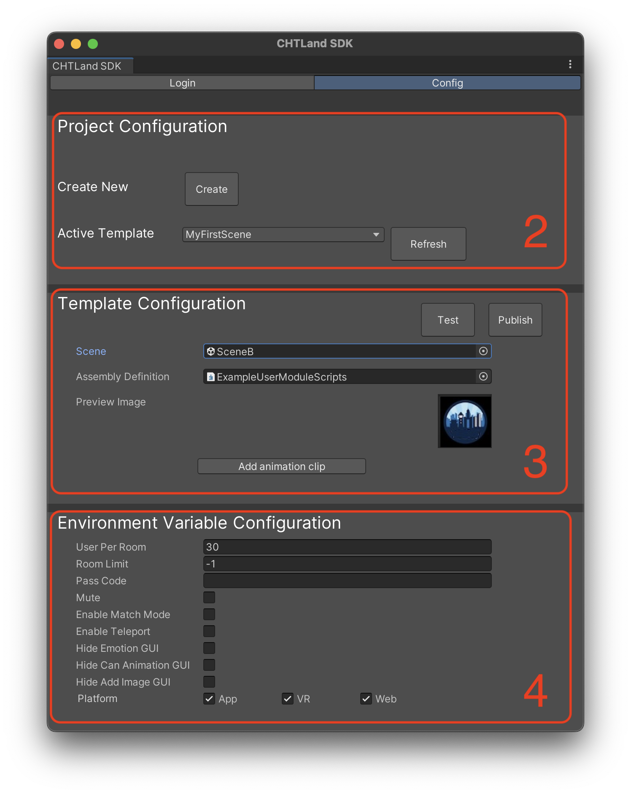Click the Room Limit input field
The image size is (631, 794).
pyautogui.click(x=348, y=564)
